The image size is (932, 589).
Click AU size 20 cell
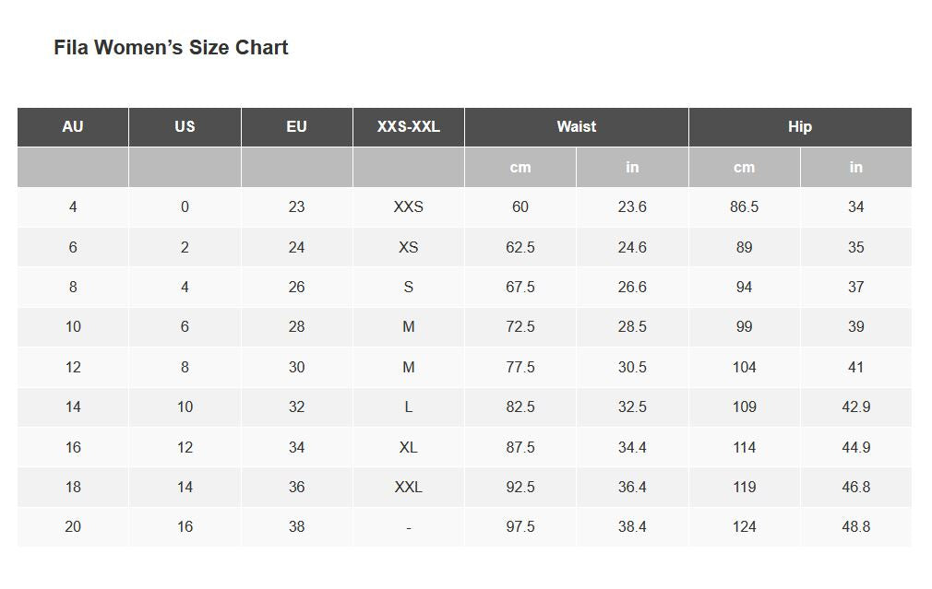[73, 527]
